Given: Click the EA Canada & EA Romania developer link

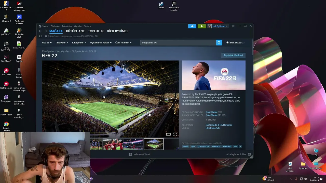Looking at the screenshot, I should 219,125.
